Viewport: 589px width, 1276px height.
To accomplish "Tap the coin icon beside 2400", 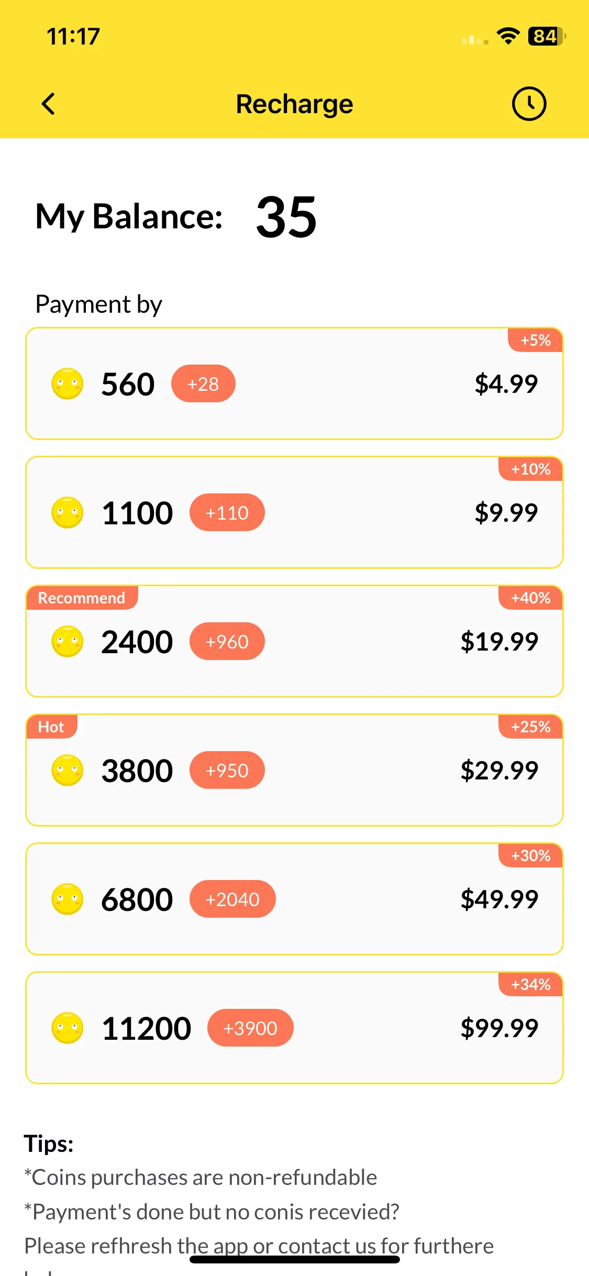I will coord(68,642).
